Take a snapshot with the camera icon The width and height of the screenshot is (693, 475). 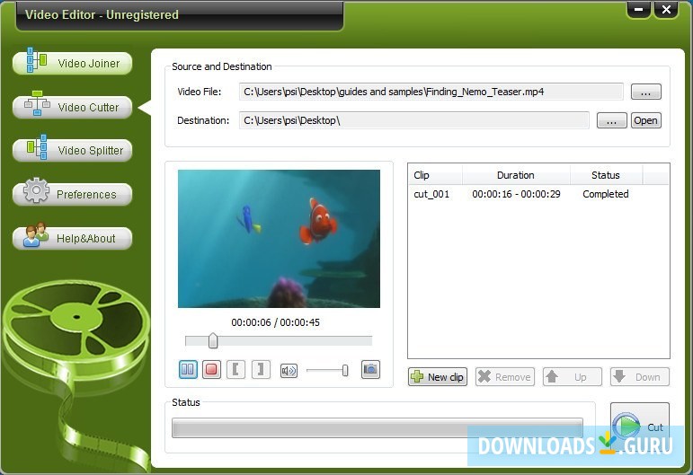point(370,369)
